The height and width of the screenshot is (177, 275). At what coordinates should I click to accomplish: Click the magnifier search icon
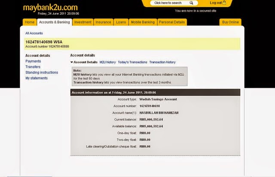click(191, 3)
